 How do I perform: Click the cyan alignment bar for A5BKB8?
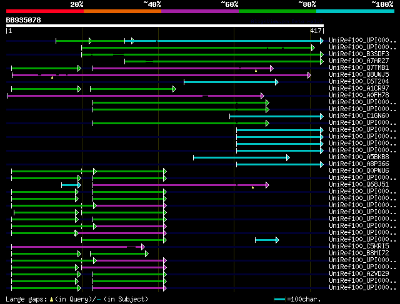click(x=242, y=158)
